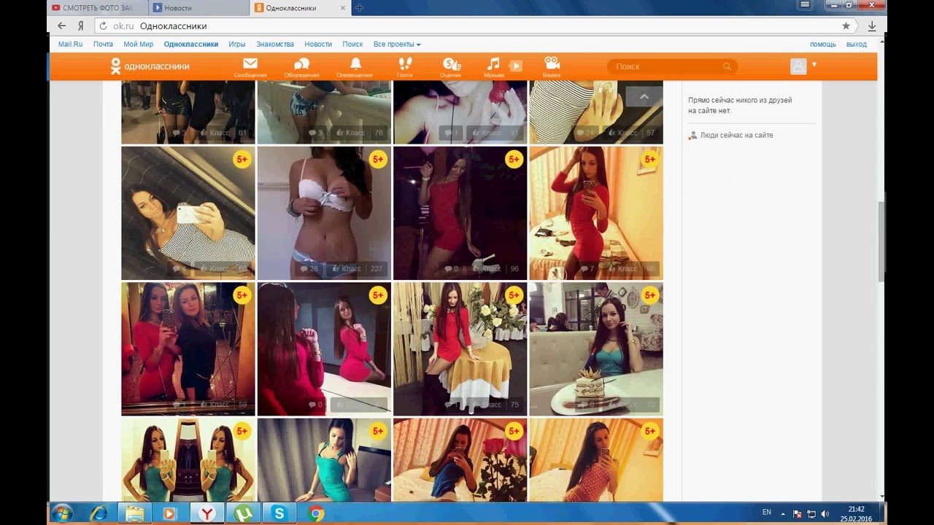
Task: Click the выход logout link
Action: click(x=857, y=44)
